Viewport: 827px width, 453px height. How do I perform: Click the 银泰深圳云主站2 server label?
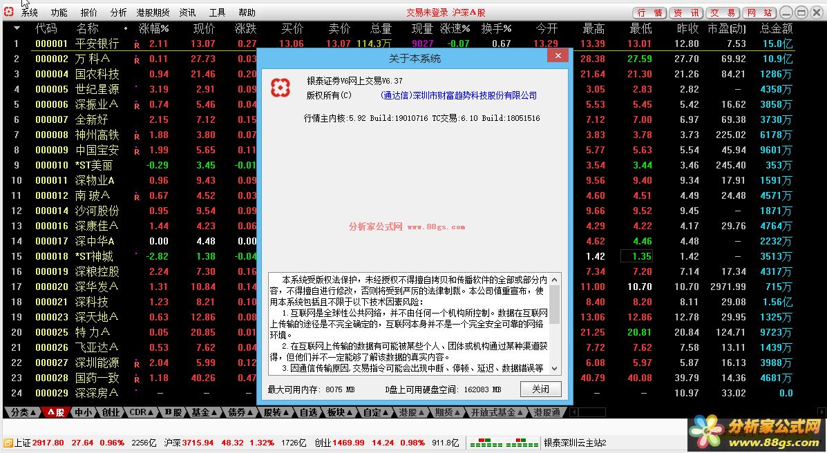click(x=575, y=443)
